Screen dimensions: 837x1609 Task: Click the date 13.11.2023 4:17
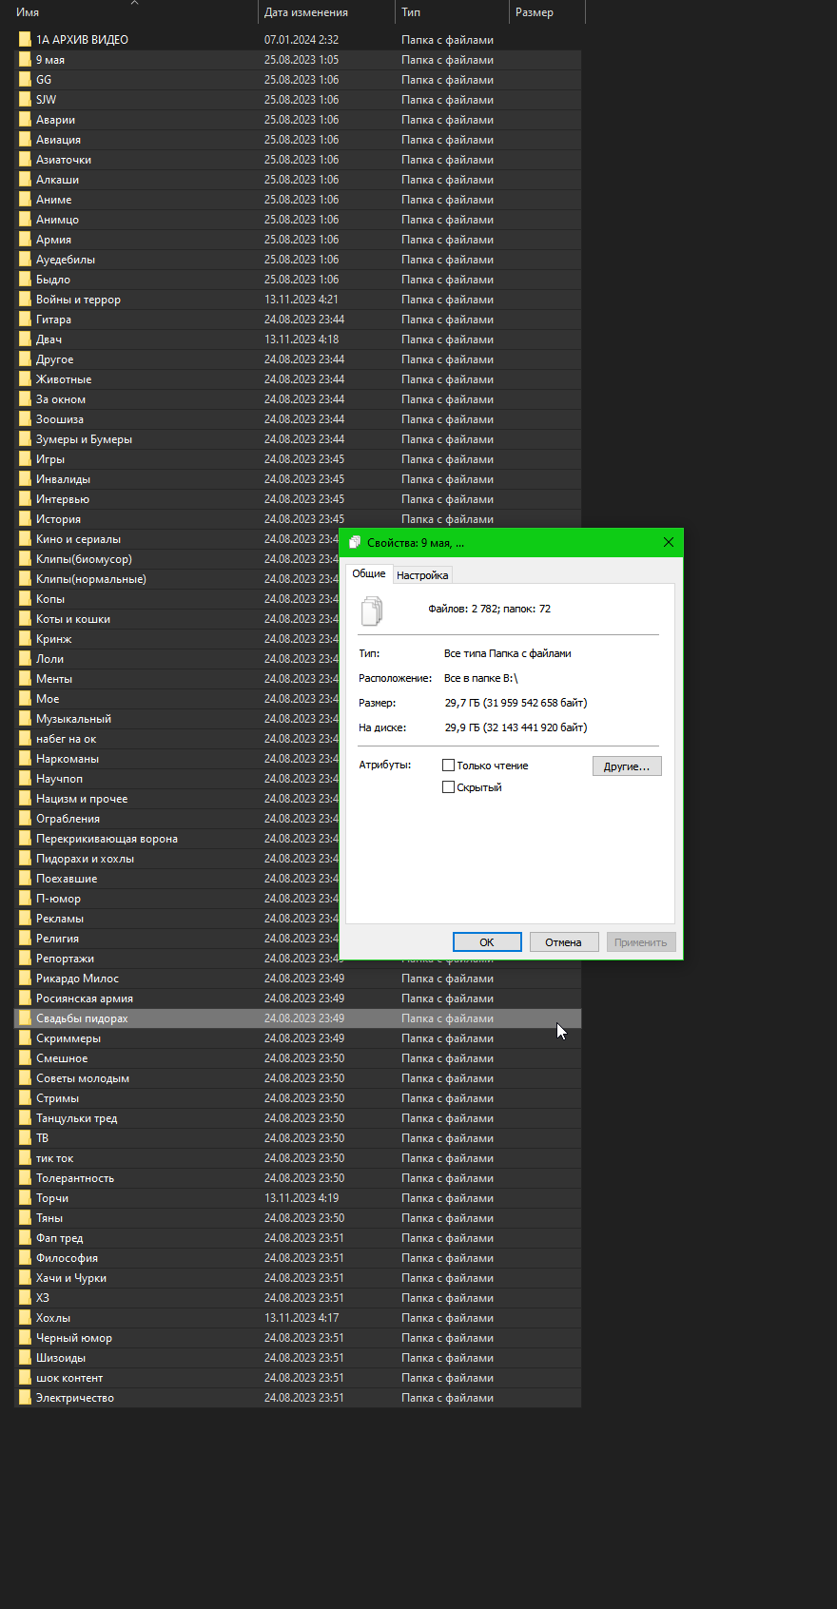(x=302, y=1318)
